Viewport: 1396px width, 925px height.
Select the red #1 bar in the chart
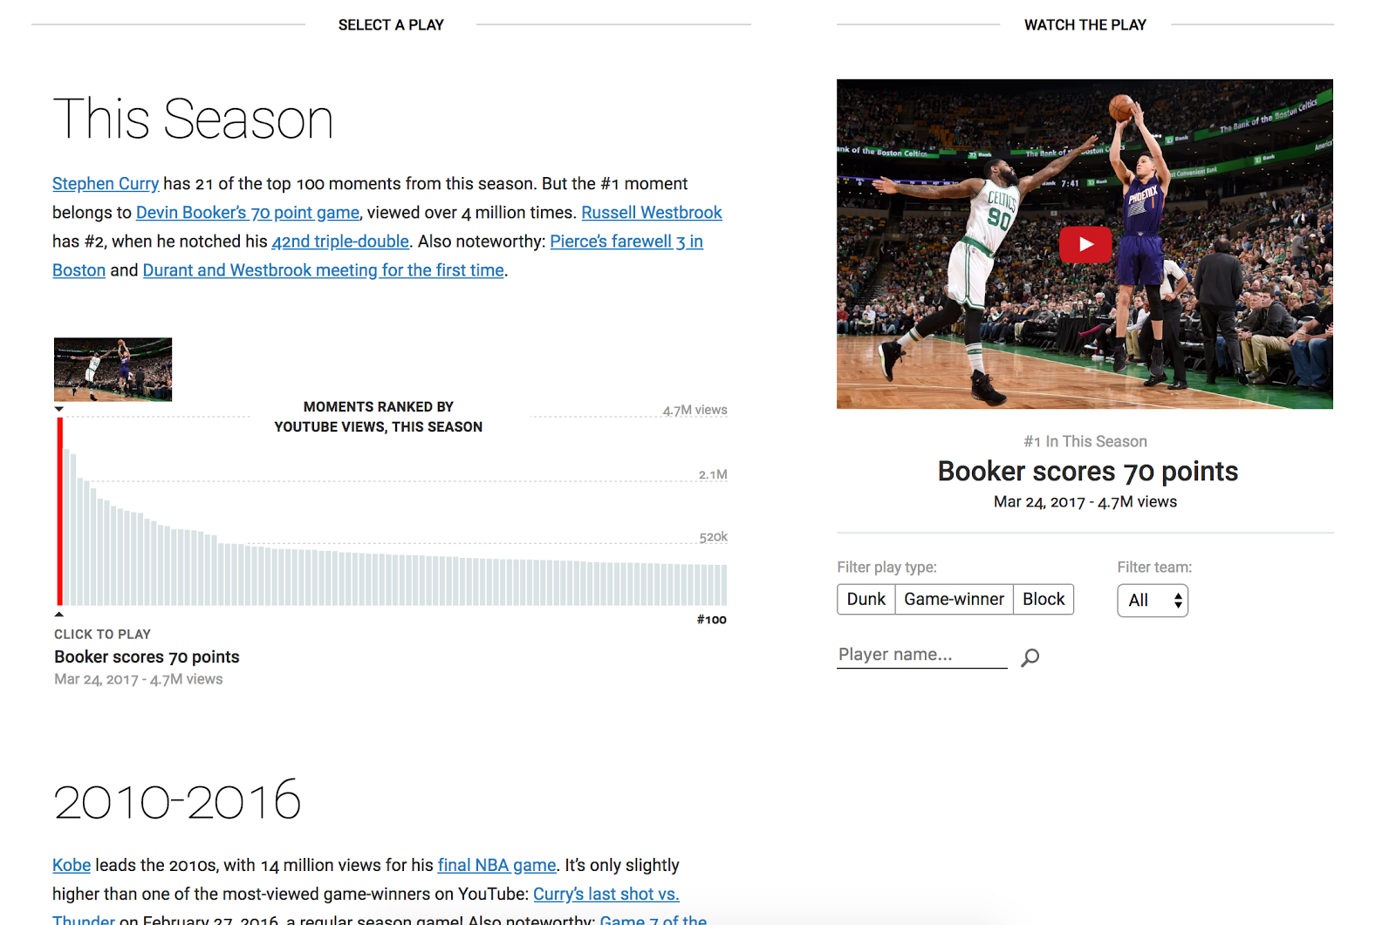60,512
